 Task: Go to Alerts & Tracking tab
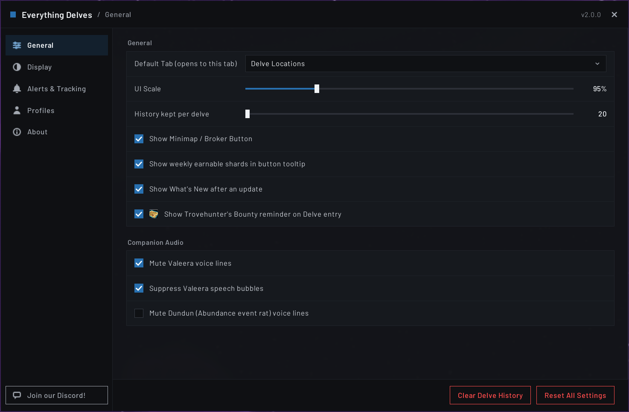coord(57,89)
